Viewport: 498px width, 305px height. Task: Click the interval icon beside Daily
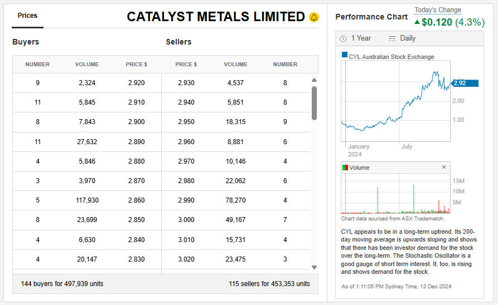point(392,38)
